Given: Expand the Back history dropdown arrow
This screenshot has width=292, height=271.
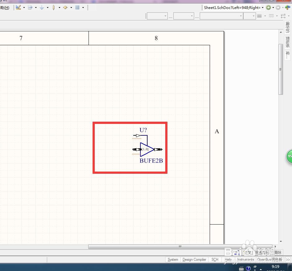Looking at the screenshot, I should coord(273,8).
